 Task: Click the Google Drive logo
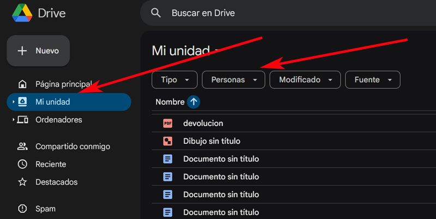pyautogui.click(x=22, y=13)
